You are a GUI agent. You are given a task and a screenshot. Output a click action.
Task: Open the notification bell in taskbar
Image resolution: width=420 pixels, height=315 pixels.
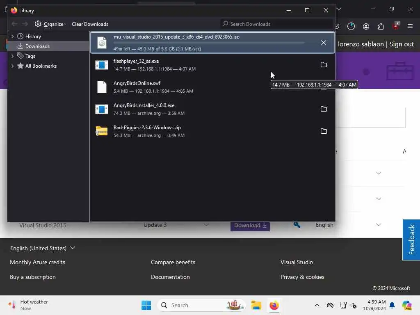(392, 305)
